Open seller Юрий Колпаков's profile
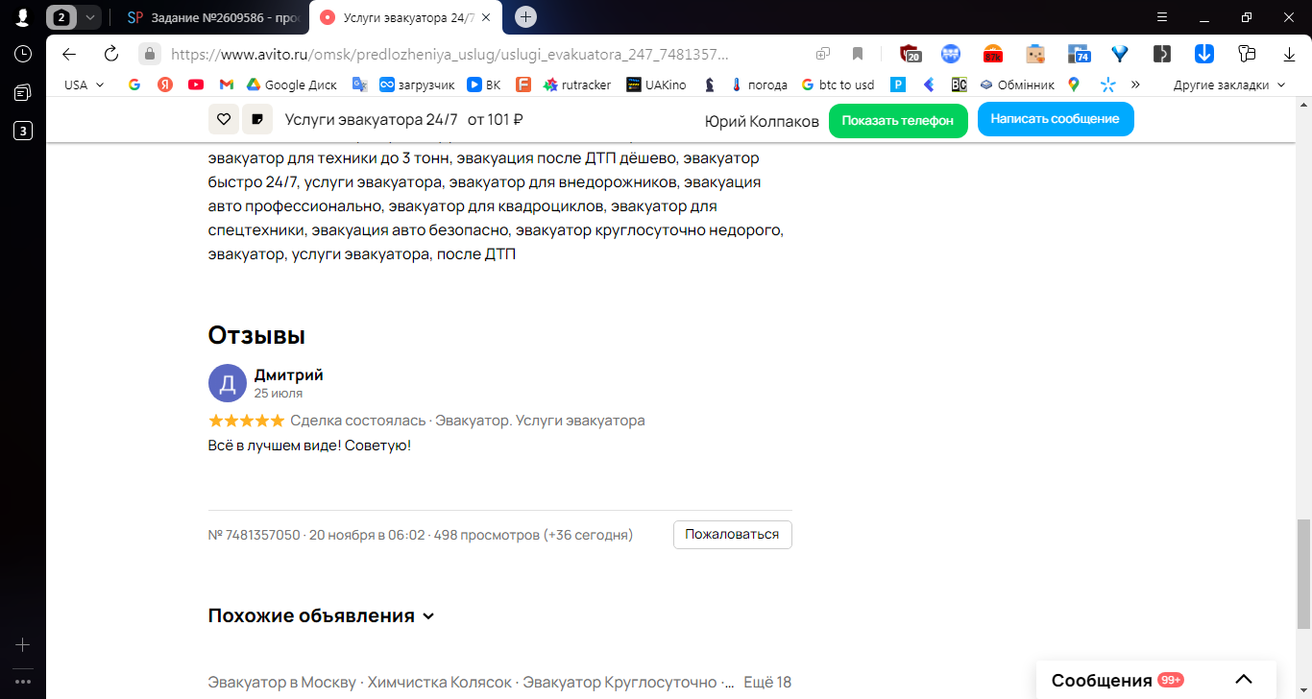 762,121
